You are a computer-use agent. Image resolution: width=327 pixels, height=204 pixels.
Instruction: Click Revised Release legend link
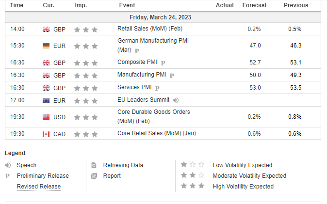(39, 187)
